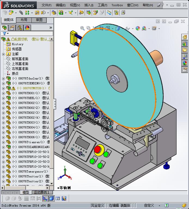
Task: Open File Explorer folder icon in task pane
Action: click(185, 50)
